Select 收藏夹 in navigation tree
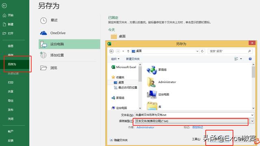 tap(118, 77)
